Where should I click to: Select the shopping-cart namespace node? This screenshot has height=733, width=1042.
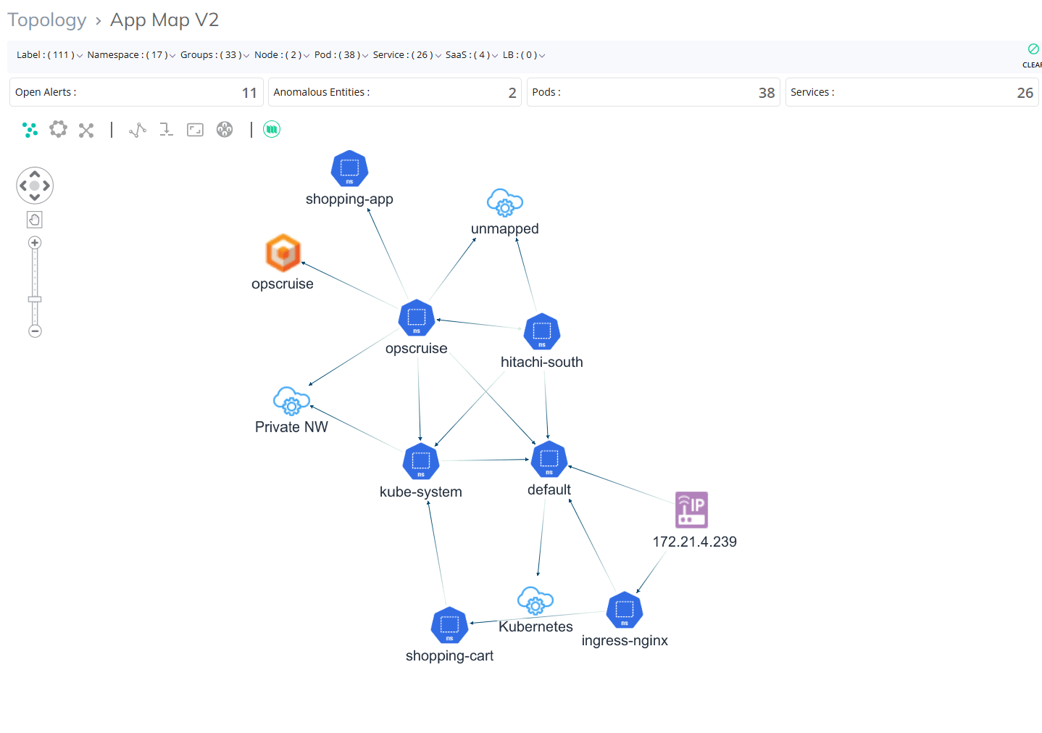(x=449, y=626)
